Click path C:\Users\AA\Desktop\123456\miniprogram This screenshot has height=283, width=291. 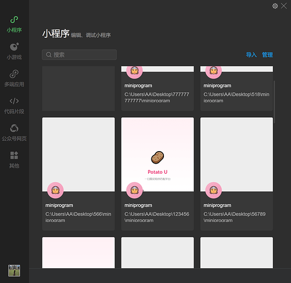157,217
